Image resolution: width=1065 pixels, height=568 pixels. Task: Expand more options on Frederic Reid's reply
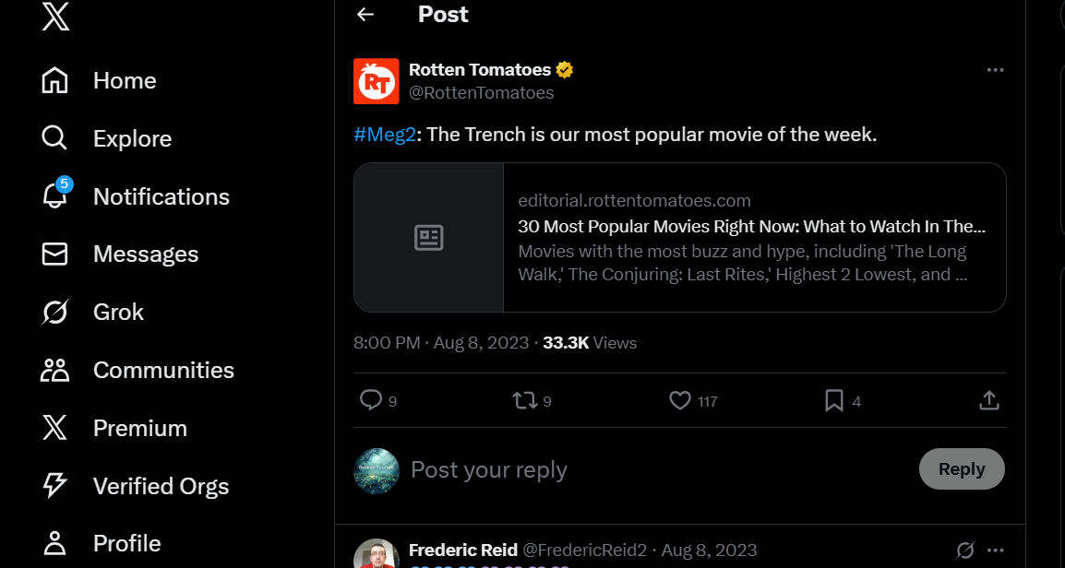click(995, 550)
